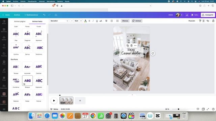Switch to Animar texto tab
This screenshot has height=121, width=216.
(x=37, y=22)
